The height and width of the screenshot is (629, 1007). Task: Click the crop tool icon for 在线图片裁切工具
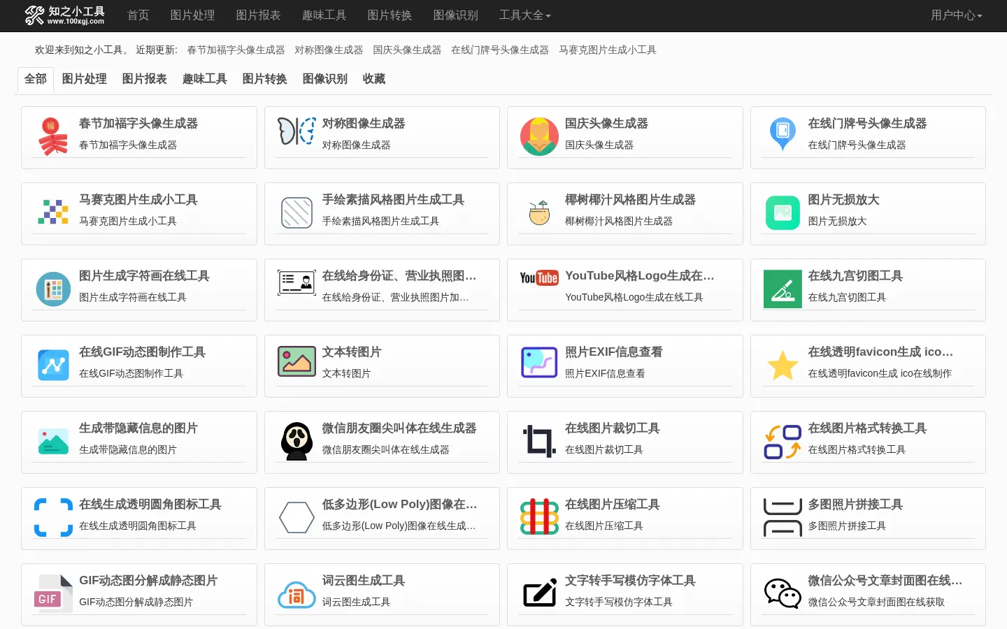[539, 441]
